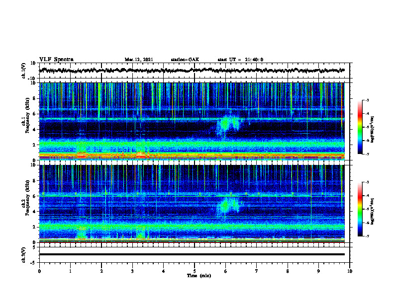Viewport: 394px width, 304px height.
Task: Click time axis tick label "8"
Action: [x=288, y=271]
